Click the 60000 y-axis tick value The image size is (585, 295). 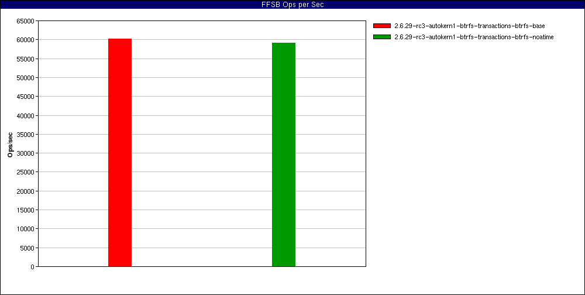(x=26, y=40)
